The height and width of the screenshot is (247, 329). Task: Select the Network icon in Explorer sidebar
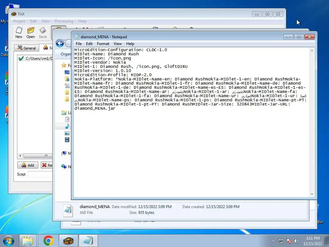click(64, 166)
